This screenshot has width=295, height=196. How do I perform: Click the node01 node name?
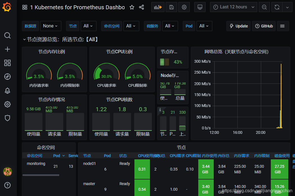(89, 164)
